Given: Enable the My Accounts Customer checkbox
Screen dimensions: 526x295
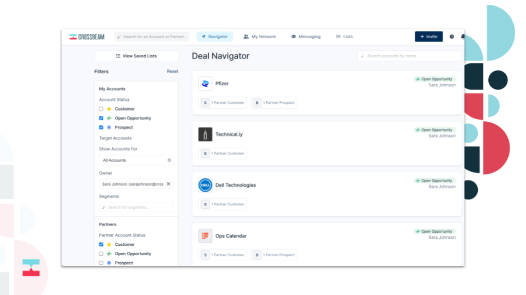Looking at the screenshot, I should [101, 109].
